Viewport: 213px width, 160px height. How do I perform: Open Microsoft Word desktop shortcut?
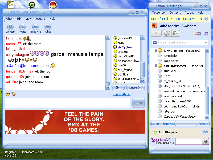point(32,152)
